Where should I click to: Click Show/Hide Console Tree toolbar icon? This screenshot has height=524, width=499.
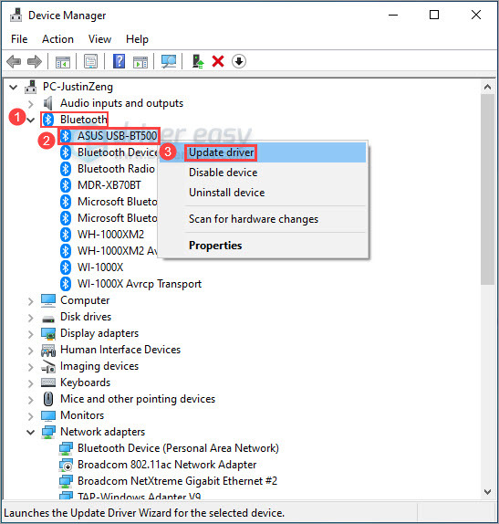click(63, 62)
